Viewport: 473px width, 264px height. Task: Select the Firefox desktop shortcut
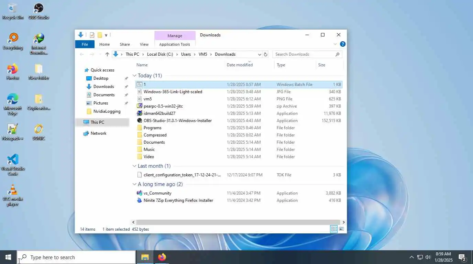pos(13,72)
